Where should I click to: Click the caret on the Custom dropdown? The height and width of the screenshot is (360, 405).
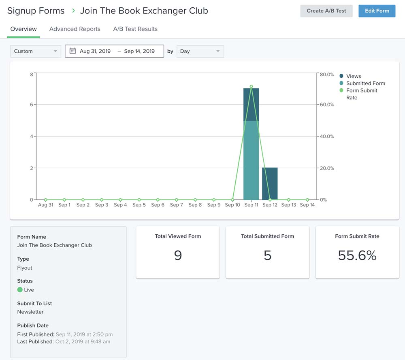coord(54,51)
